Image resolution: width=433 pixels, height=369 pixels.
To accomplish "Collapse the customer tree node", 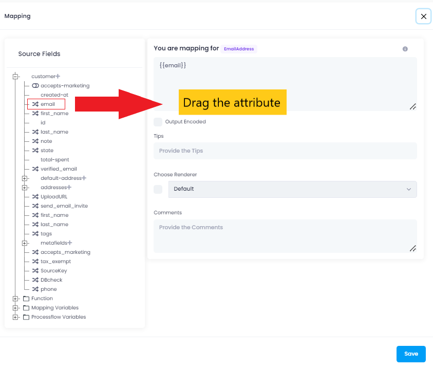I will pyautogui.click(x=15, y=77).
